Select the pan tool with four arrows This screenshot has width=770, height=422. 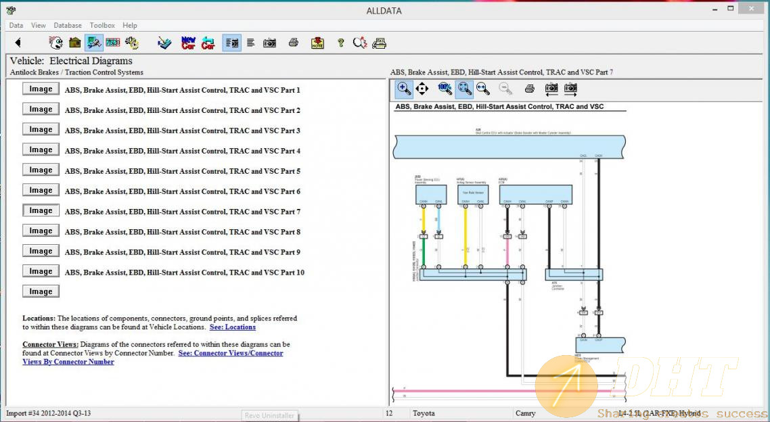tap(422, 89)
